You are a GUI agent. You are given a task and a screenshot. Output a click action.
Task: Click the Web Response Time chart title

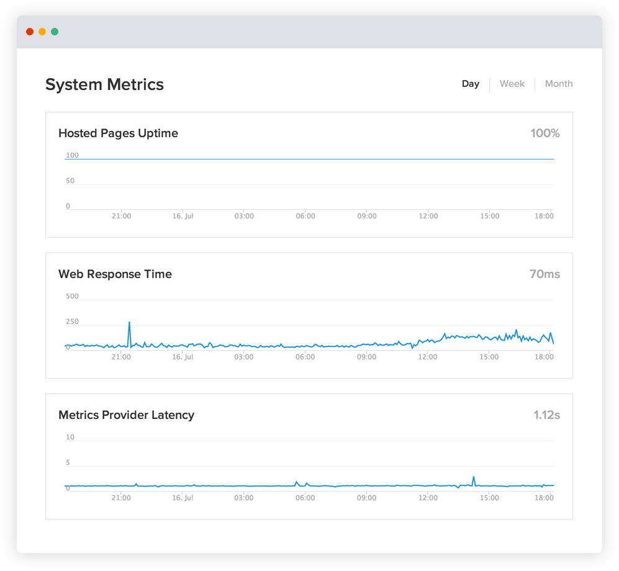115,274
